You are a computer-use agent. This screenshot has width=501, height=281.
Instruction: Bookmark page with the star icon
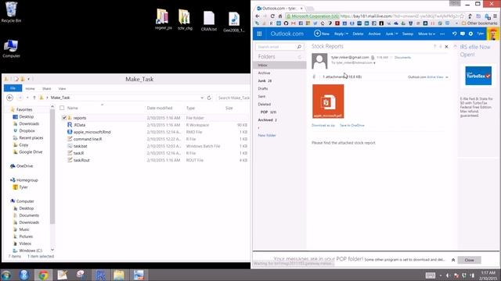coord(461,16)
